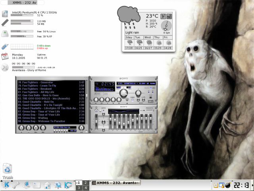Image resolution: width=254 pixels, height=191 pixels.
Task: Select 'Foo Fighters - Learn To Fly'
Action: click(51, 86)
